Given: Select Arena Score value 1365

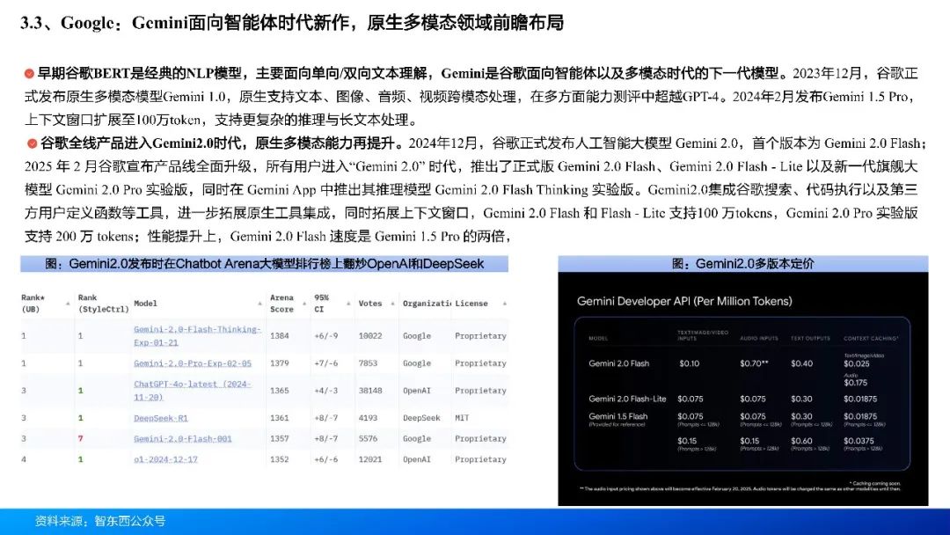Looking at the screenshot, I should click(x=280, y=391).
